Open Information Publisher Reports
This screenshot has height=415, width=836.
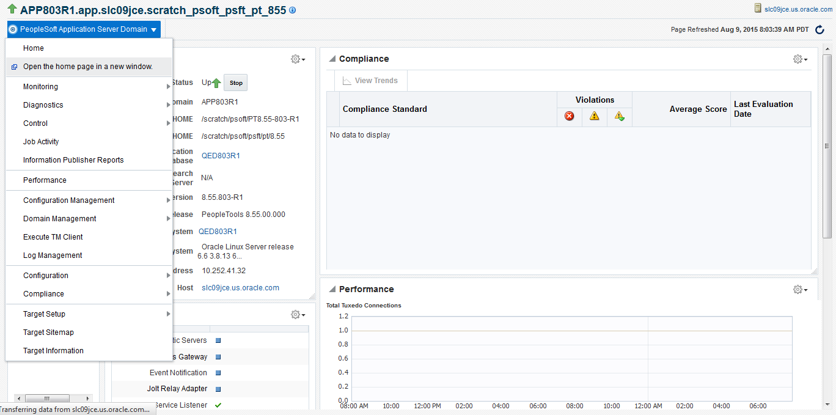pos(89,160)
